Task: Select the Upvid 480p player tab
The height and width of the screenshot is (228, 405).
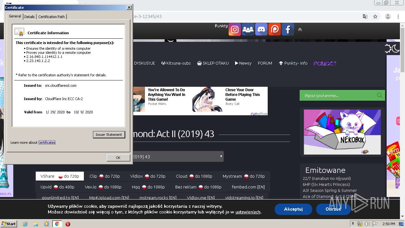Action: [x=57, y=187]
